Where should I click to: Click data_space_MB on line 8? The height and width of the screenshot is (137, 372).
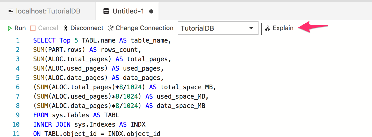click(x=181, y=106)
